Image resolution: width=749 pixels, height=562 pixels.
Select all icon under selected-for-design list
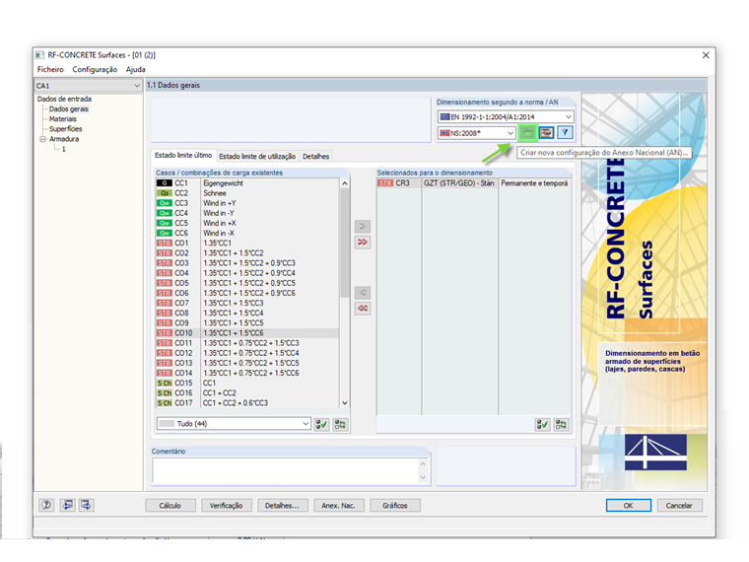pyautogui.click(x=542, y=424)
